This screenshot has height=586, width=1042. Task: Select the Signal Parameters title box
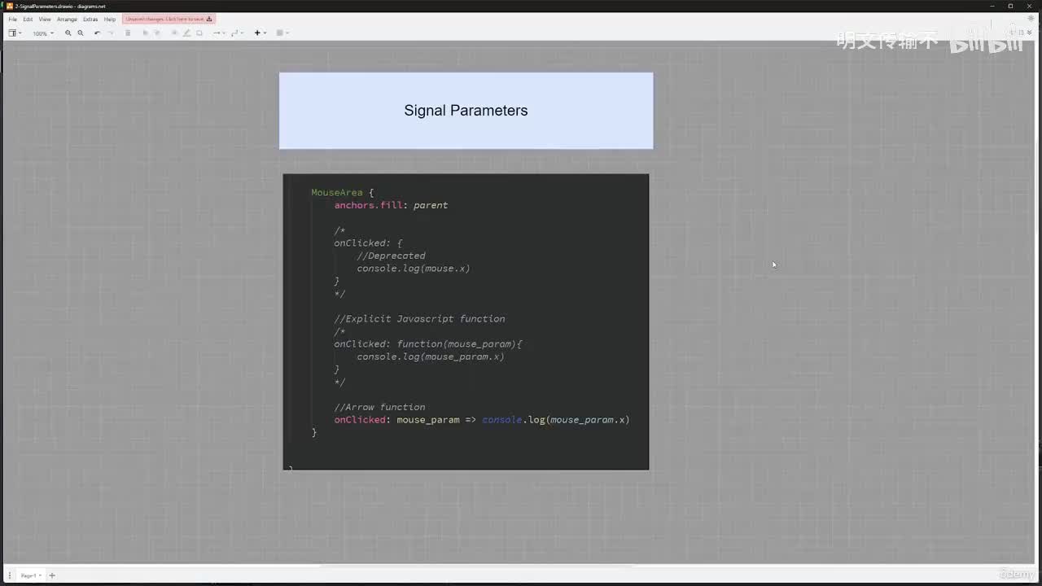pyautogui.click(x=466, y=111)
